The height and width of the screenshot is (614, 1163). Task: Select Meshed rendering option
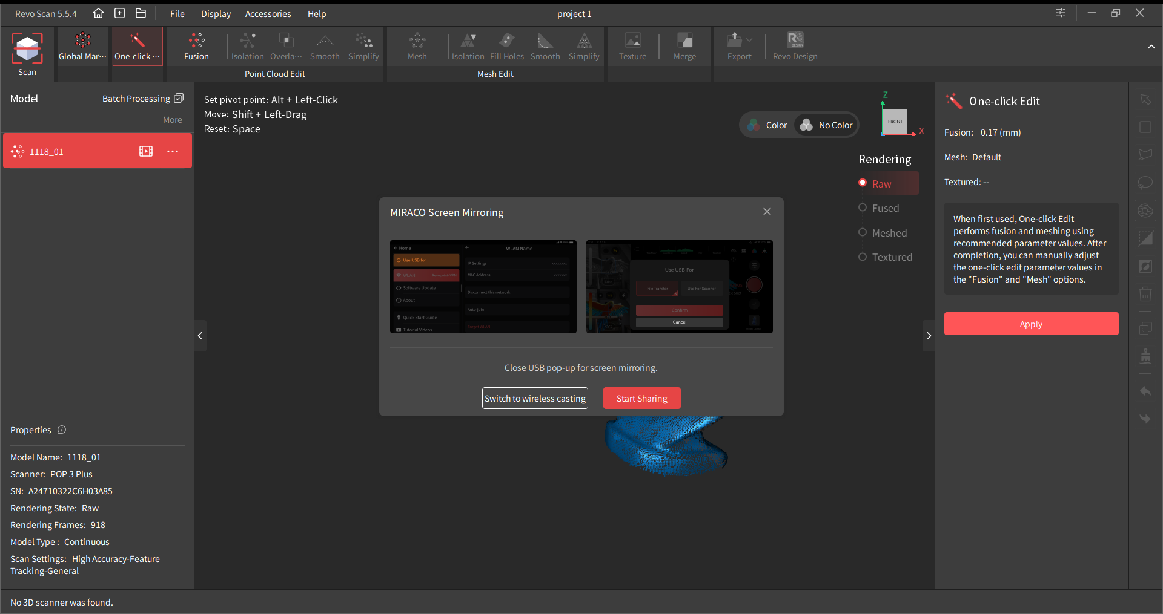[x=883, y=232]
